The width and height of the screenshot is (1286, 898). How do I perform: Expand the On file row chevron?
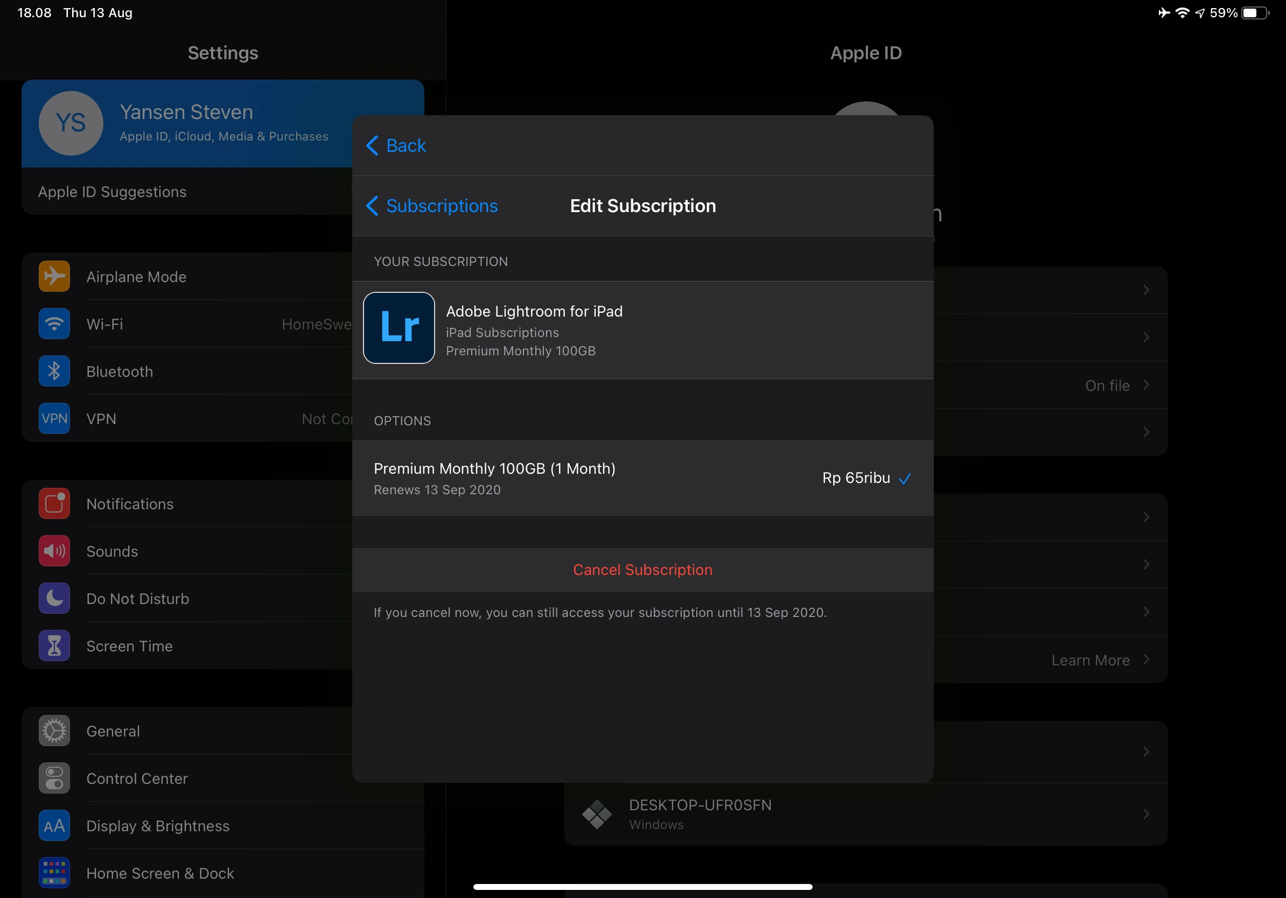(x=1145, y=385)
